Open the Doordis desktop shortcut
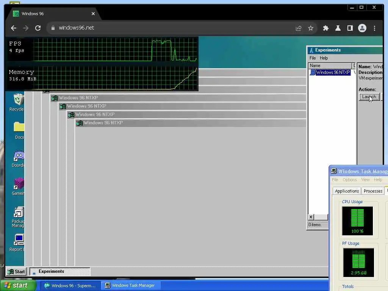This screenshot has height=291, width=388. pyautogui.click(x=18, y=159)
